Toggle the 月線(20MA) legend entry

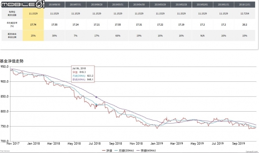124,150
